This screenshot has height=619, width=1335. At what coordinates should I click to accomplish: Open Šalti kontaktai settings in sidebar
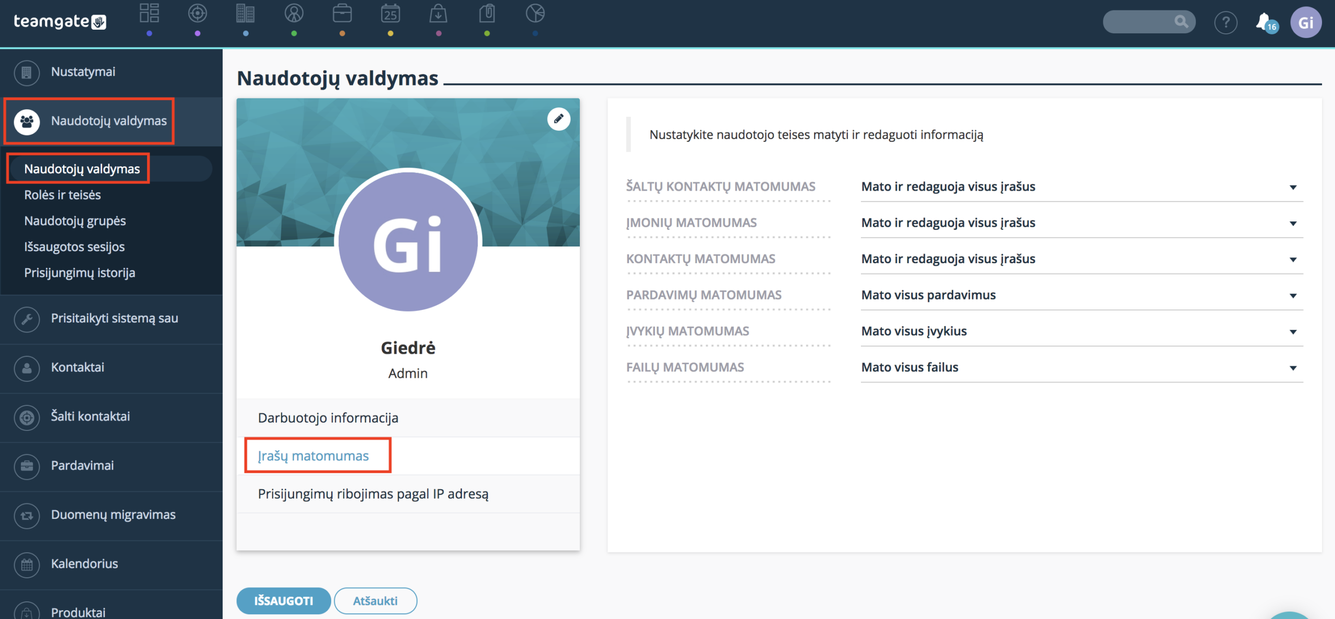pyautogui.click(x=111, y=417)
